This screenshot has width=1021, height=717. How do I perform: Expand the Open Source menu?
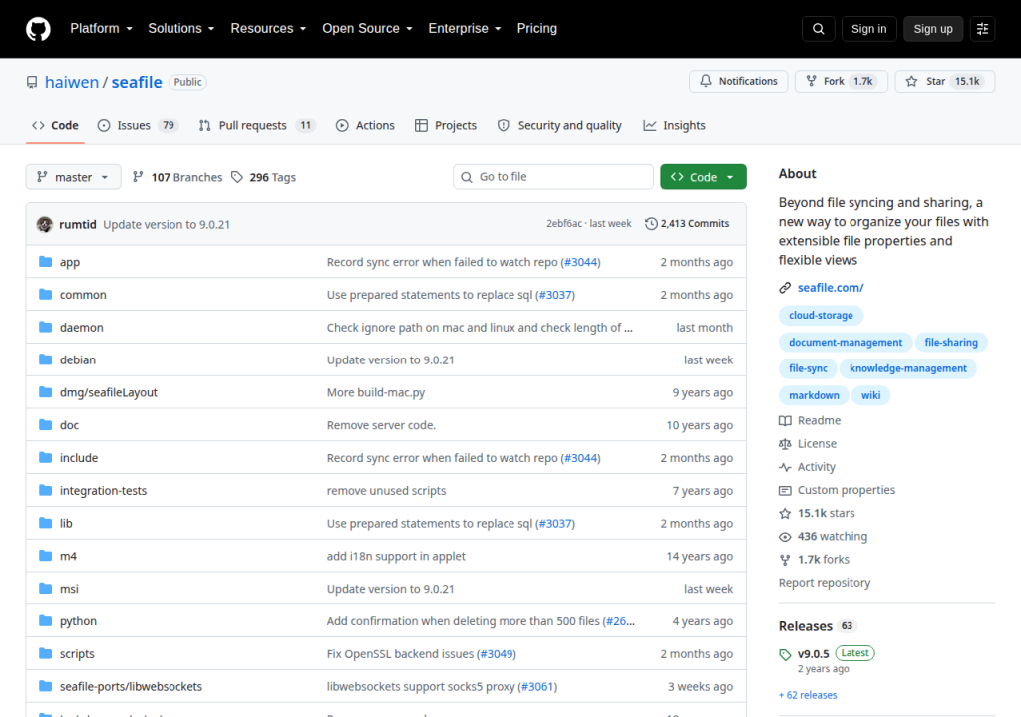(x=367, y=29)
